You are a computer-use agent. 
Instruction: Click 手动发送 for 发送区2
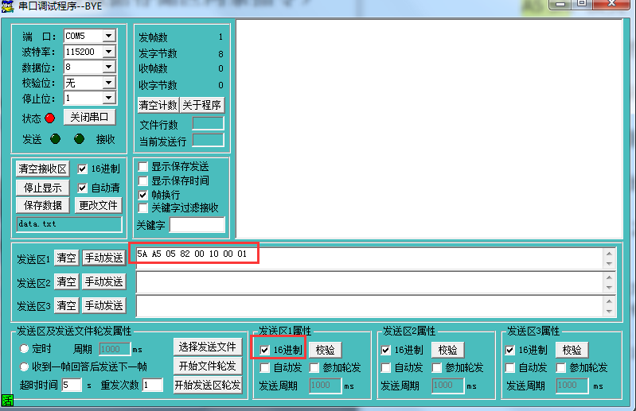tap(103, 281)
